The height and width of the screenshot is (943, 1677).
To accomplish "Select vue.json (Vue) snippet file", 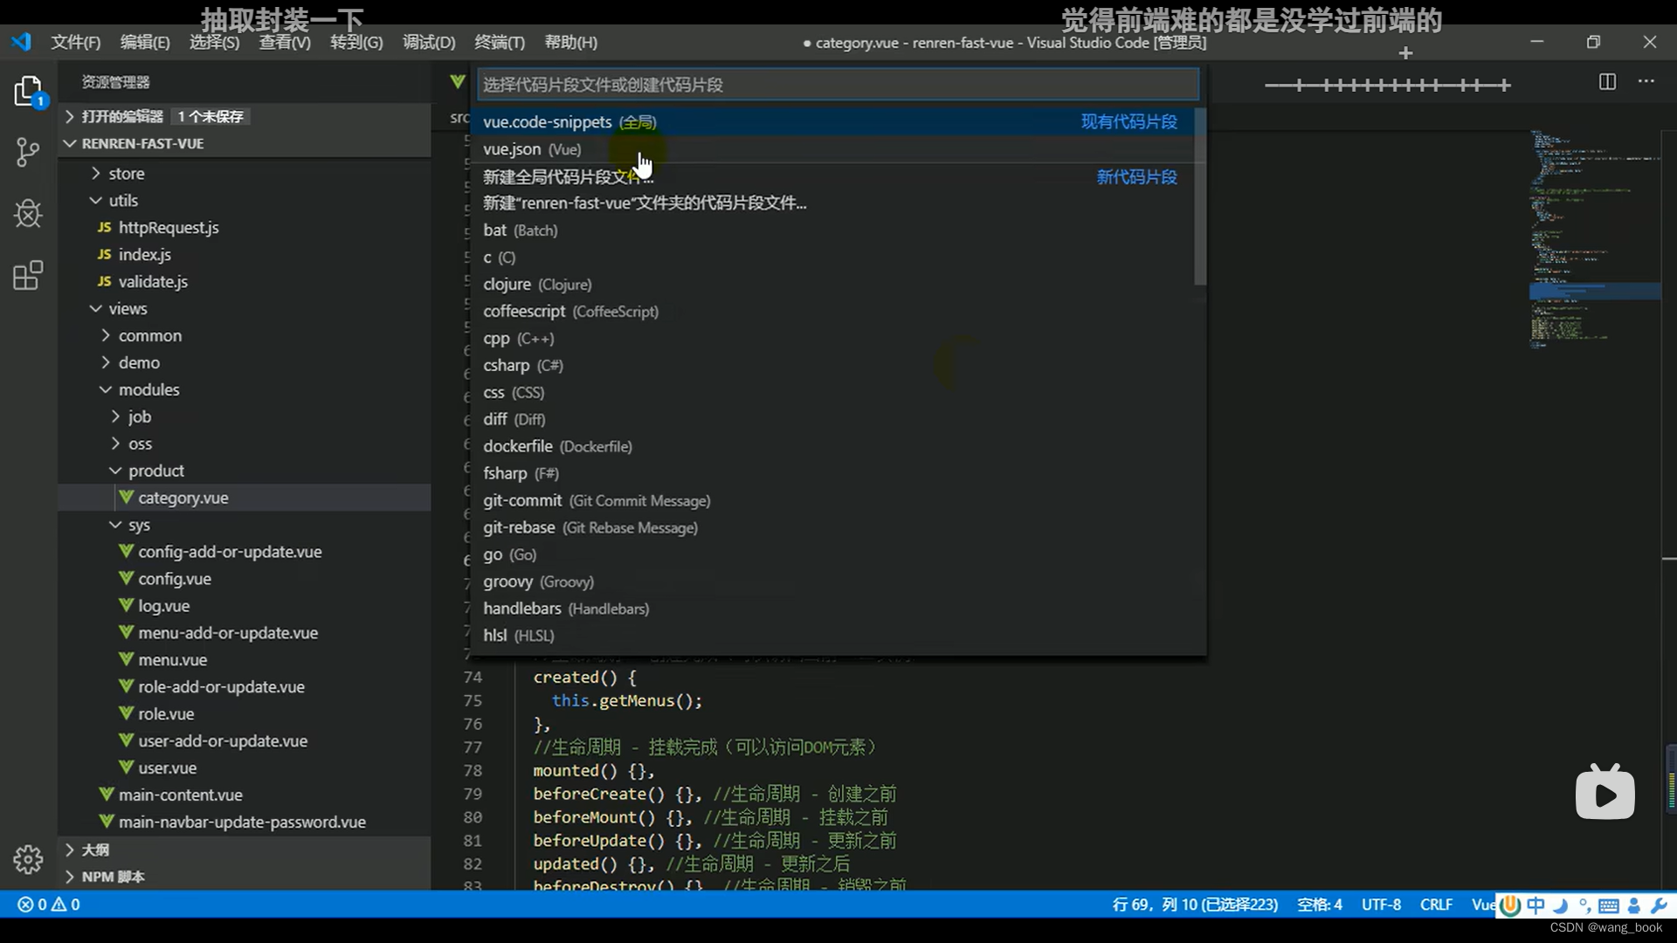I will point(532,149).
